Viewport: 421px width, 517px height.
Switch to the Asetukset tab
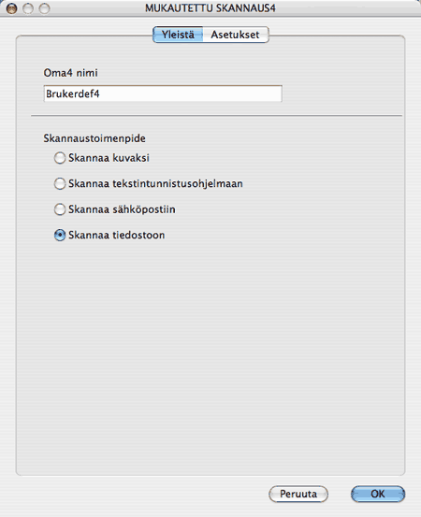click(x=235, y=35)
